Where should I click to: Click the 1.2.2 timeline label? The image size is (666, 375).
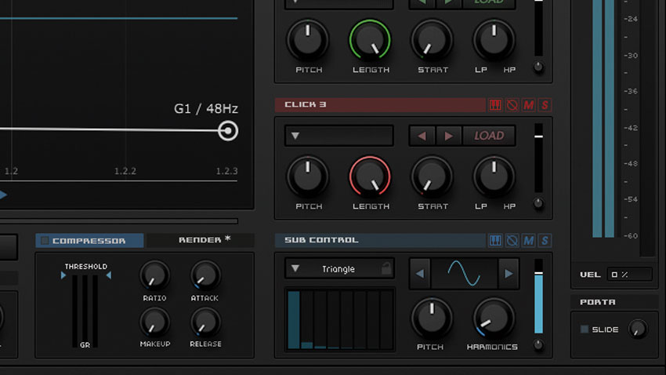pos(125,171)
